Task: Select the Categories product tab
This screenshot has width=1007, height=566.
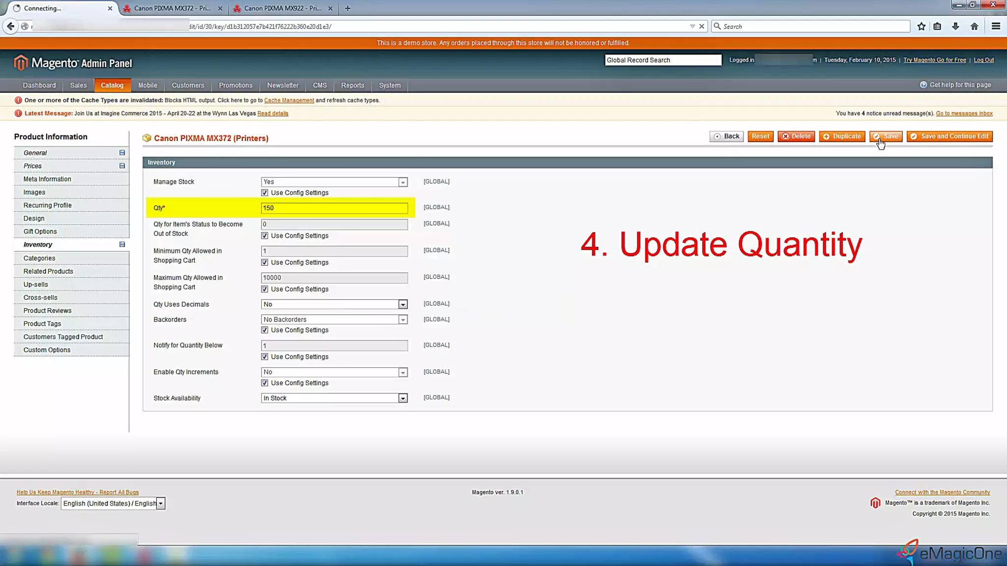Action: tap(39, 258)
